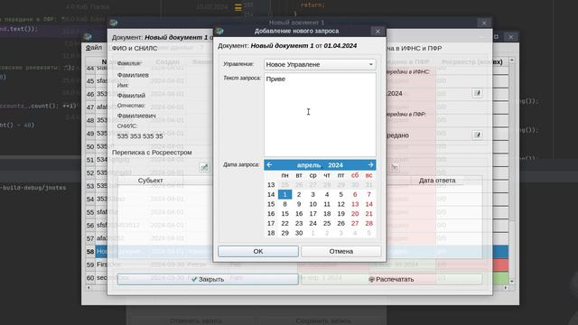
Task: Click delete-request icon above Дата ответа column
Action: click(394, 167)
